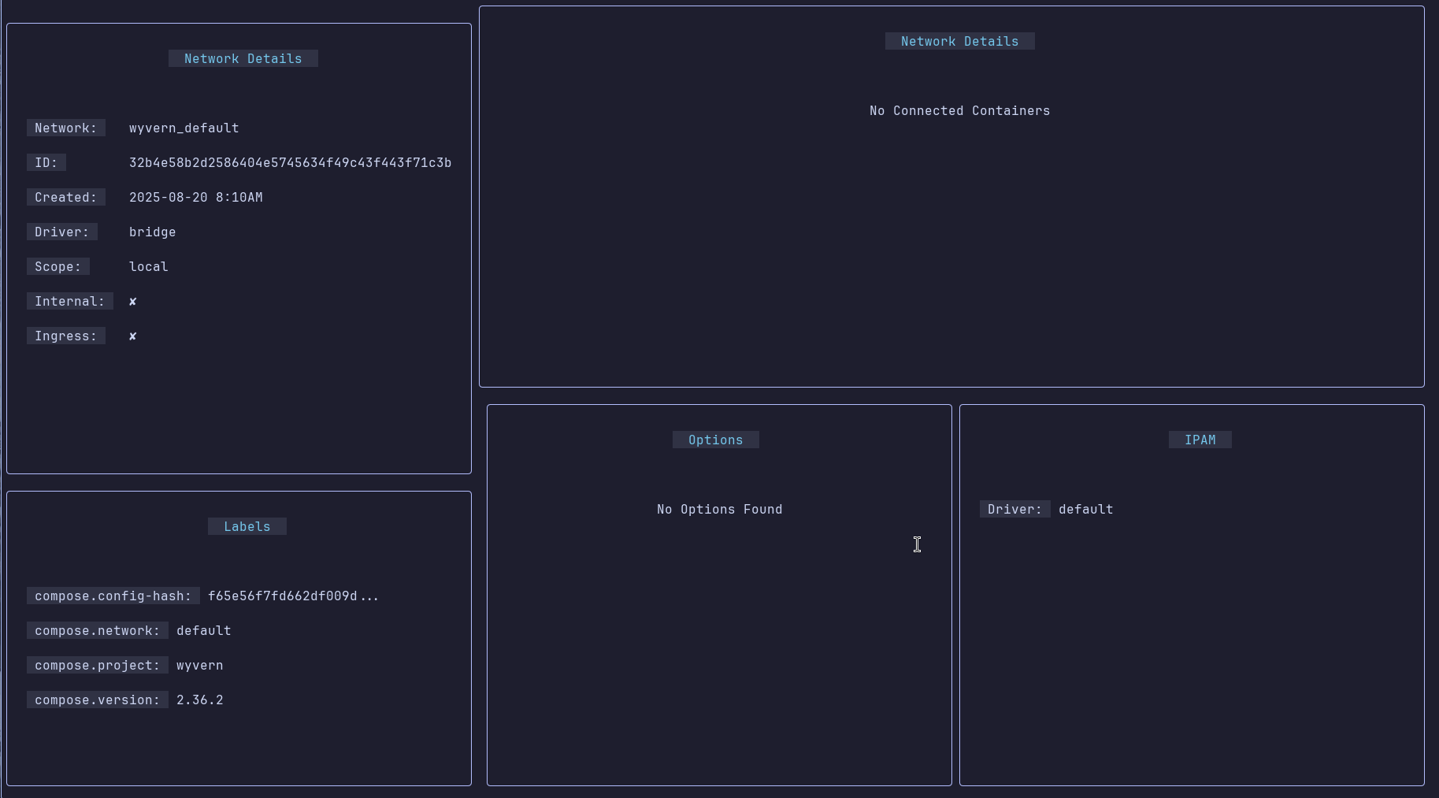This screenshot has height=798, width=1439.
Task: Click the No Options Found message
Action: tap(718, 509)
